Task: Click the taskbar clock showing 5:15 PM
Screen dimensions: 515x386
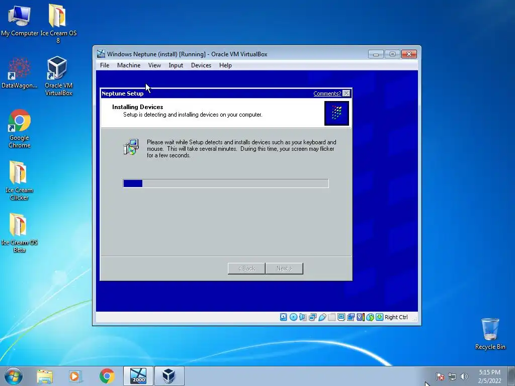Action: 489,376
